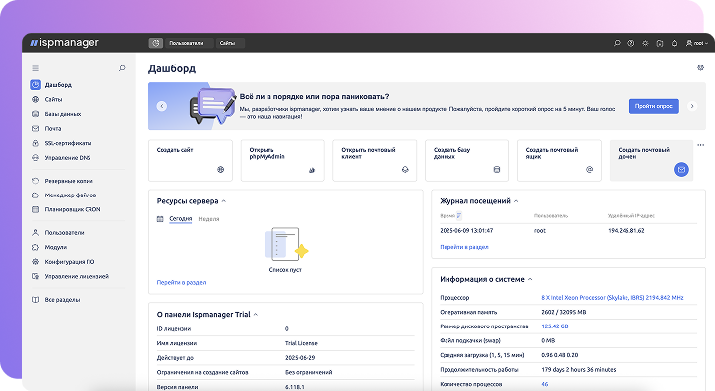Open the three-dots quick actions menu

tap(701, 145)
